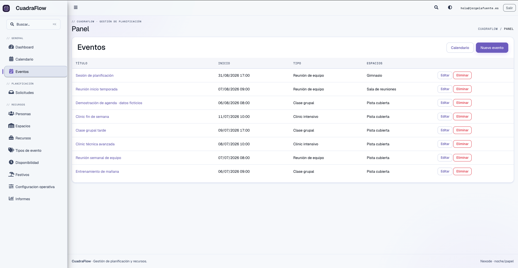Click the user email hola@jorgelafuente.es
This screenshot has width=518, height=268.
pyautogui.click(x=479, y=8)
